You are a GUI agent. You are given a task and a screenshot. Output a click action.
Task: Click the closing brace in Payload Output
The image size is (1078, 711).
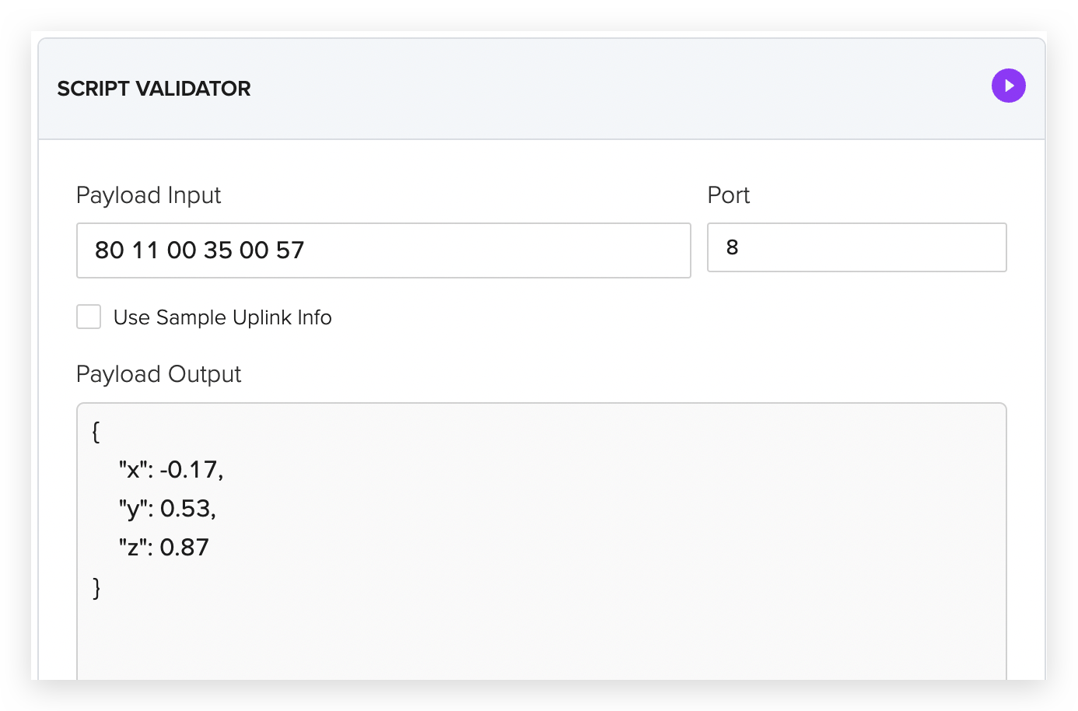(x=96, y=587)
